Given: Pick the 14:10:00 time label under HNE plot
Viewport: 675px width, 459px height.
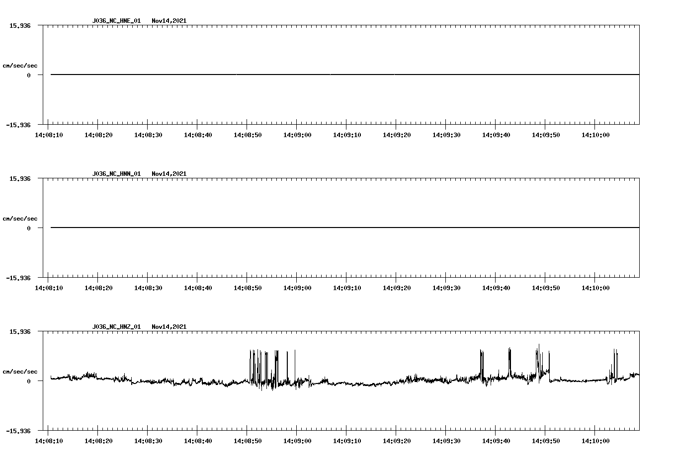Looking at the screenshot, I should (x=595, y=135).
